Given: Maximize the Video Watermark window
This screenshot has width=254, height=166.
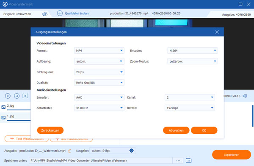Looking at the screenshot, I should [x=240, y=4].
